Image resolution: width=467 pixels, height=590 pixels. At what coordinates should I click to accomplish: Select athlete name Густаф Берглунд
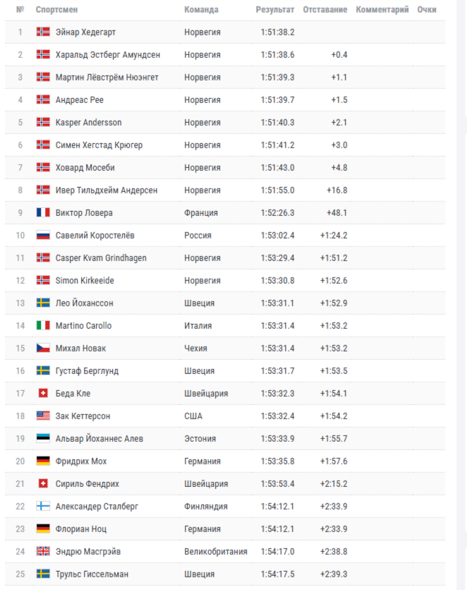click(87, 371)
